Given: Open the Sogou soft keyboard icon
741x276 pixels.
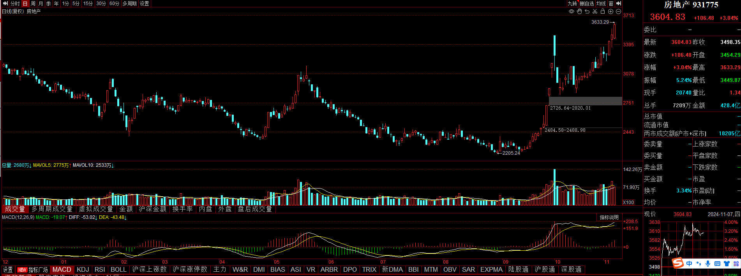Looking at the screenshot, I should 717,264.
